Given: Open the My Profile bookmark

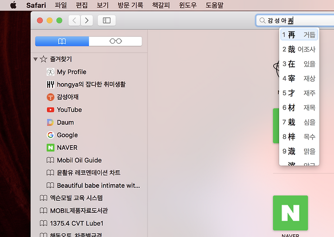Looking at the screenshot, I should 71,72.
